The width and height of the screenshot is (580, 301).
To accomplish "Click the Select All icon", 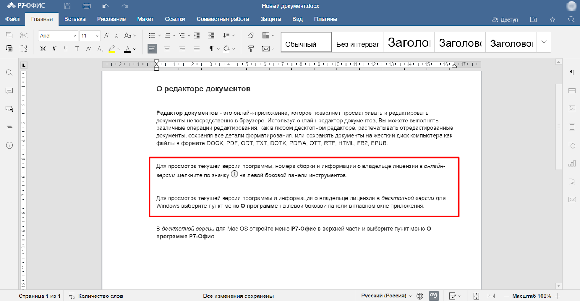I will (24, 49).
